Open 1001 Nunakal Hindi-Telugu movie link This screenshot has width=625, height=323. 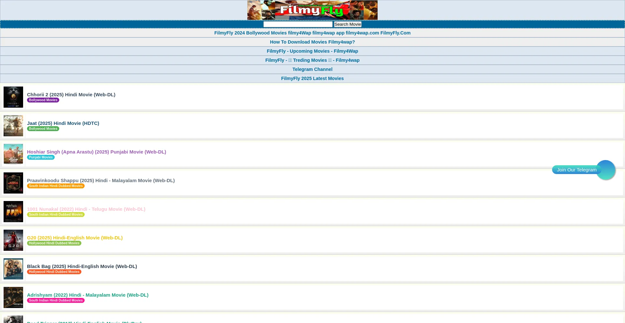pos(86,209)
